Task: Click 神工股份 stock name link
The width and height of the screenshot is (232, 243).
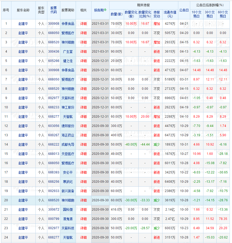Action: (68, 107)
